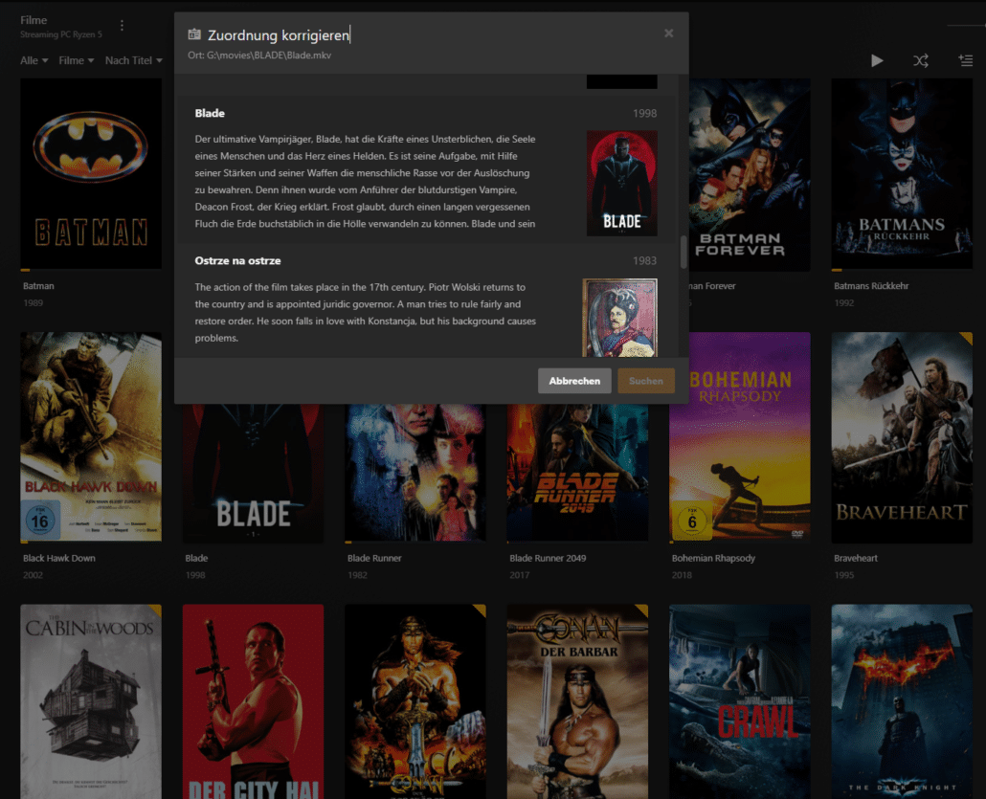Click the Black Hawk Down title link

coord(59,558)
